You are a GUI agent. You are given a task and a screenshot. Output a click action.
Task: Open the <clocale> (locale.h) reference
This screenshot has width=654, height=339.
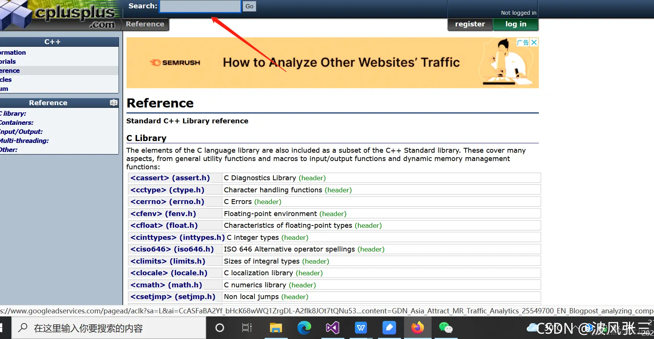[169, 273]
